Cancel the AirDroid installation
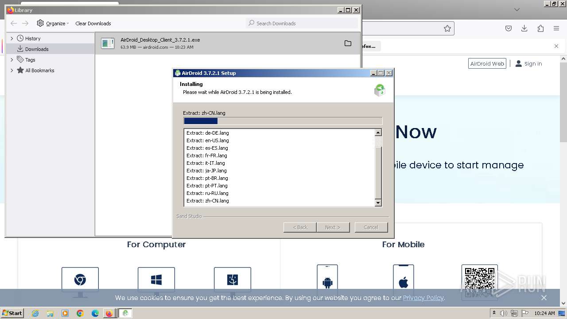Image resolution: width=567 pixels, height=319 pixels. tap(371, 227)
